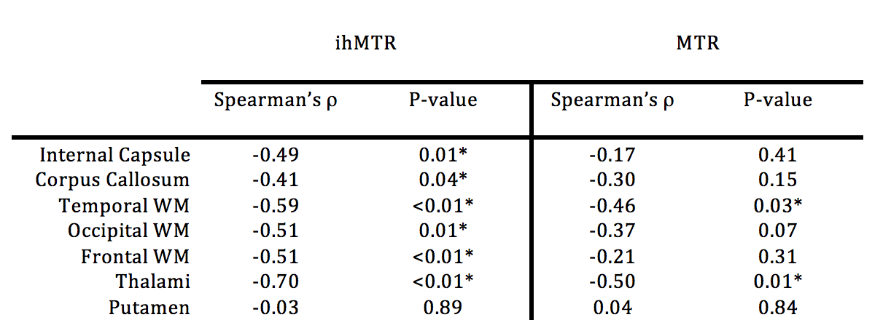The width and height of the screenshot is (891, 336).
Task: Click the Temporal WM row label
Action: coord(125,206)
